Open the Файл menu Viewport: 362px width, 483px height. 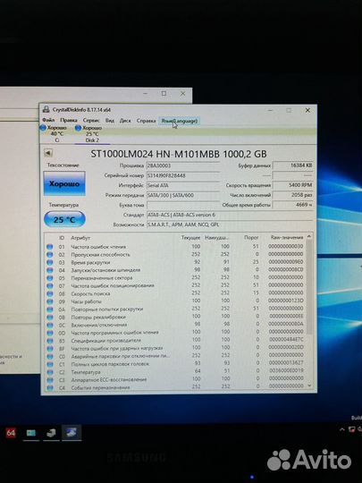coord(48,120)
